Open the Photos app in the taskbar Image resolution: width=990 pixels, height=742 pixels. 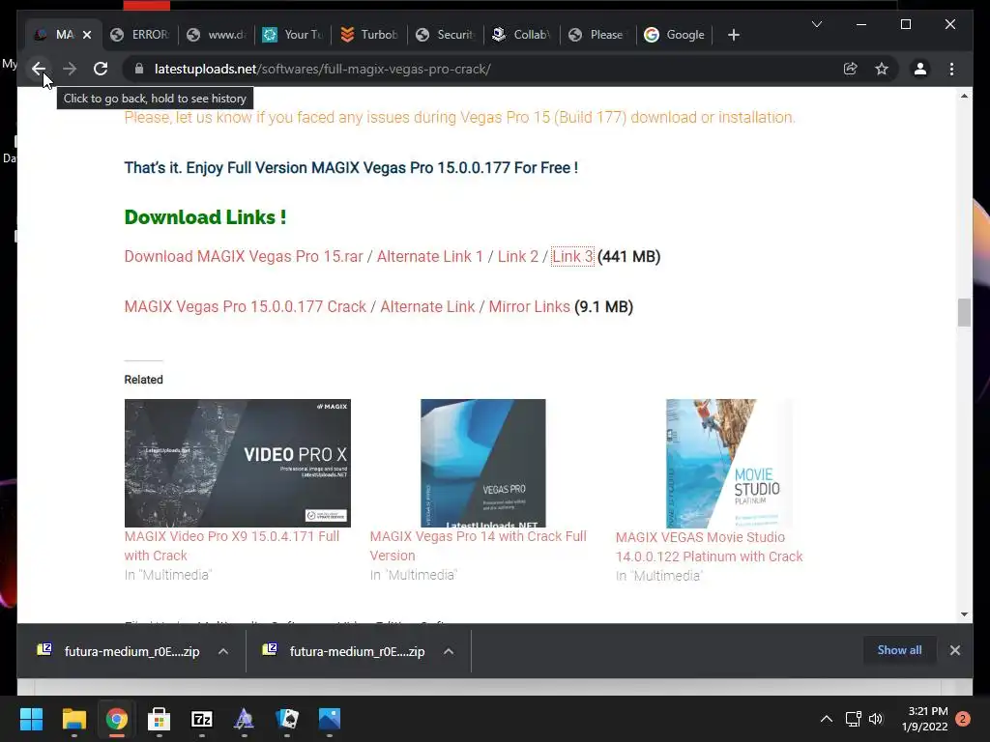tap(330, 719)
